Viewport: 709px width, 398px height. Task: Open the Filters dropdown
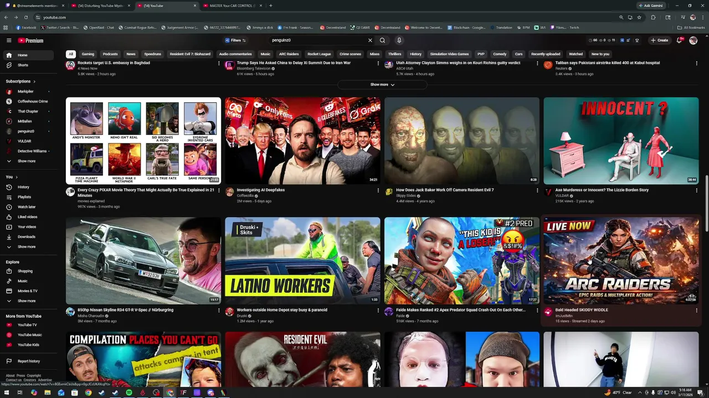pyautogui.click(x=235, y=40)
